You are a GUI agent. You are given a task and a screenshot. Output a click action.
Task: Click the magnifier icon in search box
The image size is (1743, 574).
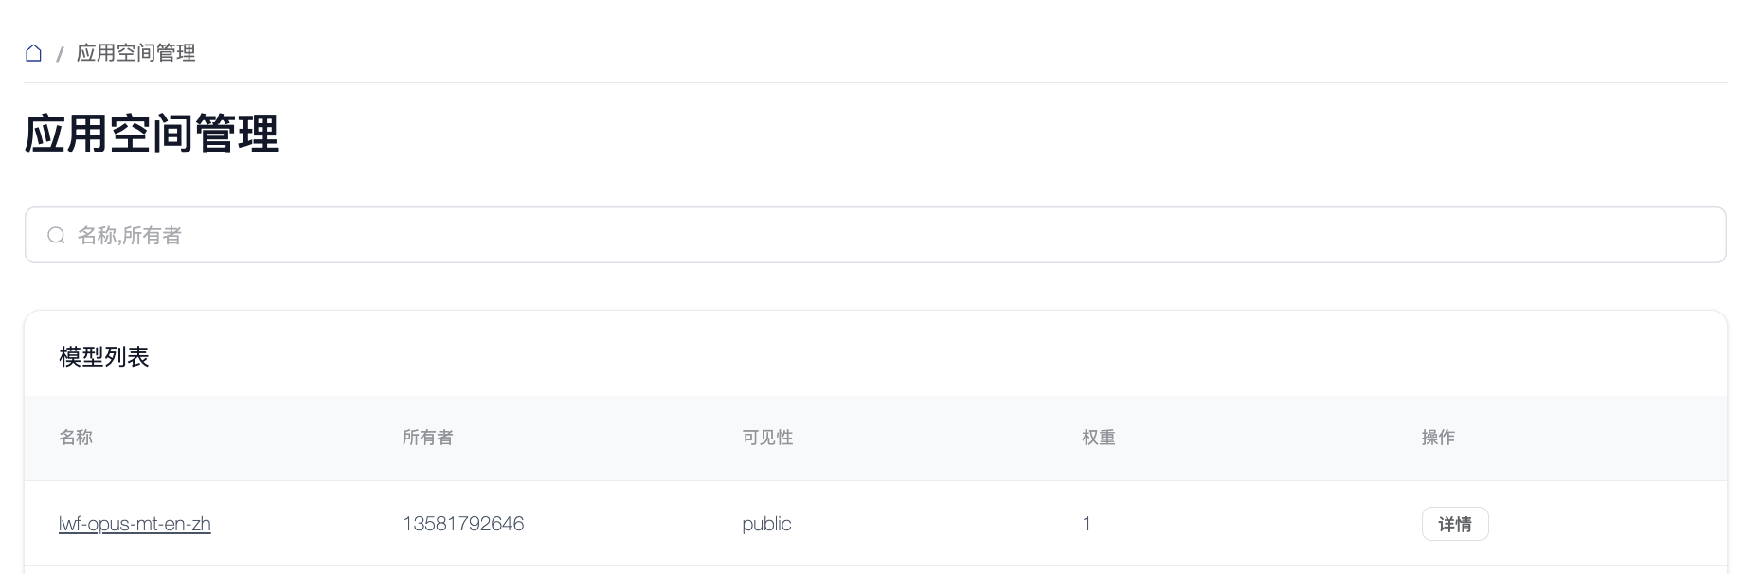pos(57,235)
